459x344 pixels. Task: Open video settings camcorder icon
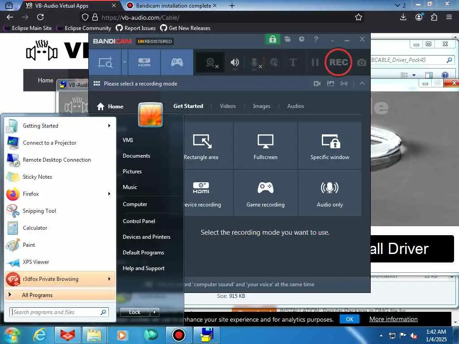click(x=317, y=84)
